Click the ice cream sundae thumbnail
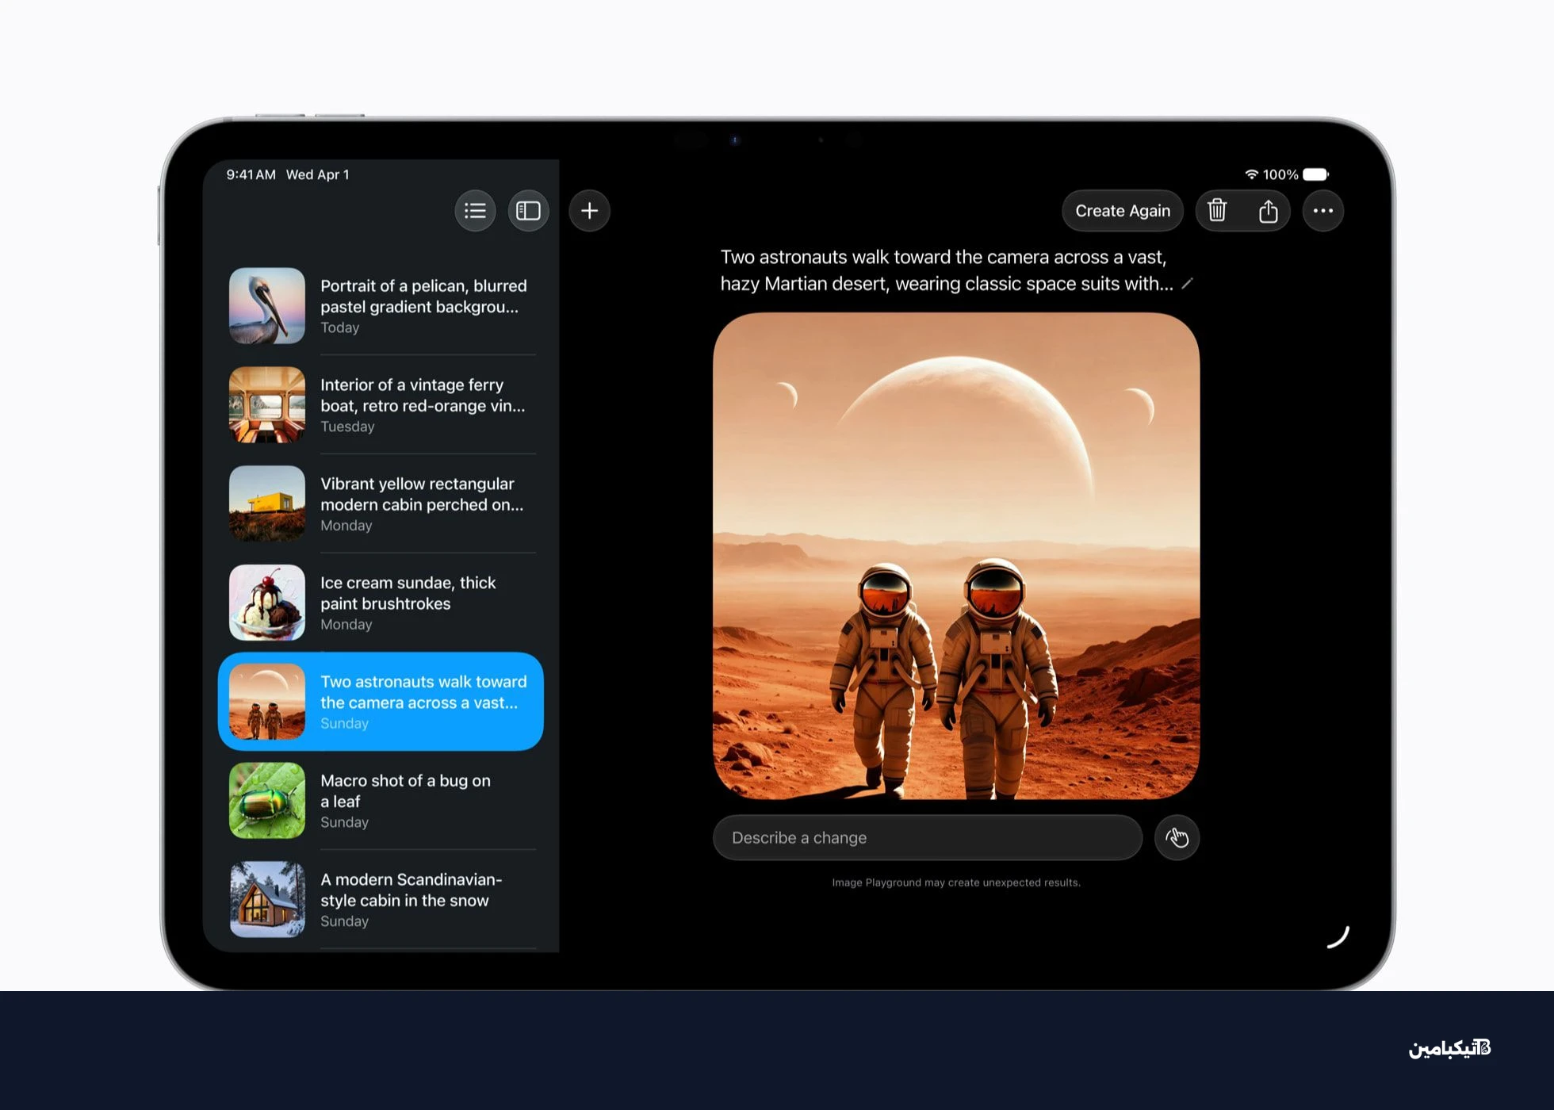Viewport: 1554px width, 1110px height. (x=267, y=603)
